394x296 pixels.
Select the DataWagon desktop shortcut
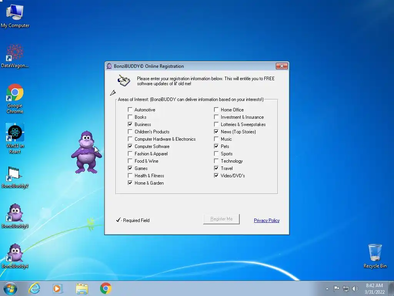tap(15, 56)
